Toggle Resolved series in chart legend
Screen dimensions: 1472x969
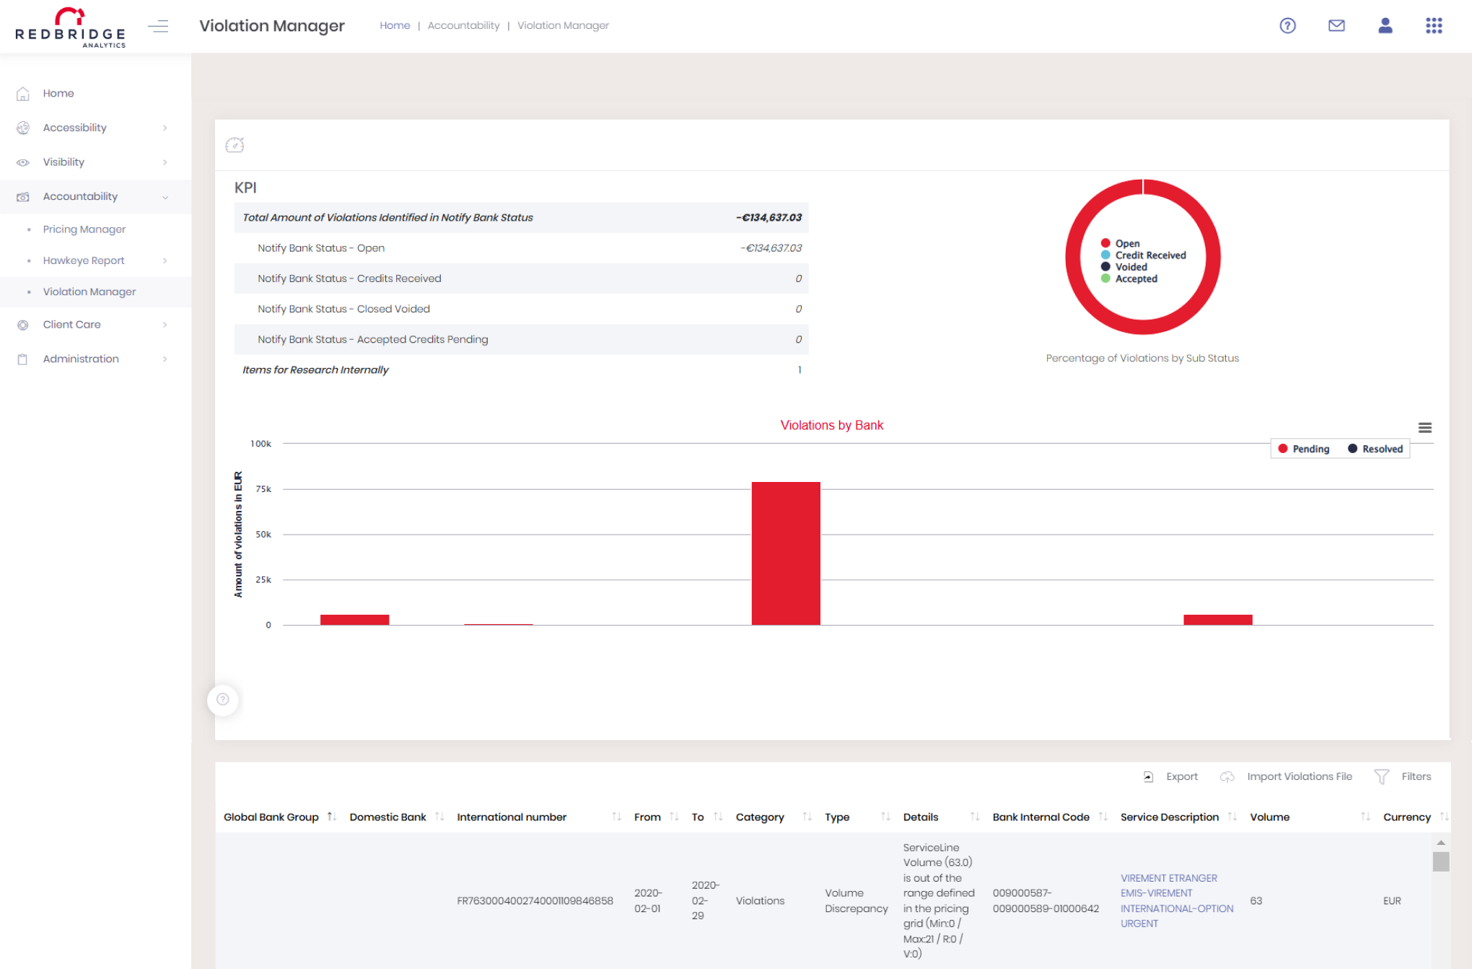[x=1375, y=449]
